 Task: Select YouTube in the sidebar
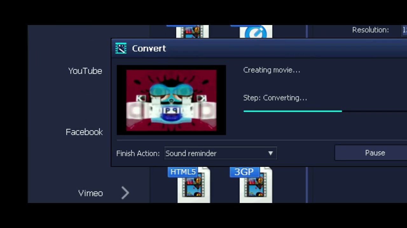pyautogui.click(x=85, y=71)
